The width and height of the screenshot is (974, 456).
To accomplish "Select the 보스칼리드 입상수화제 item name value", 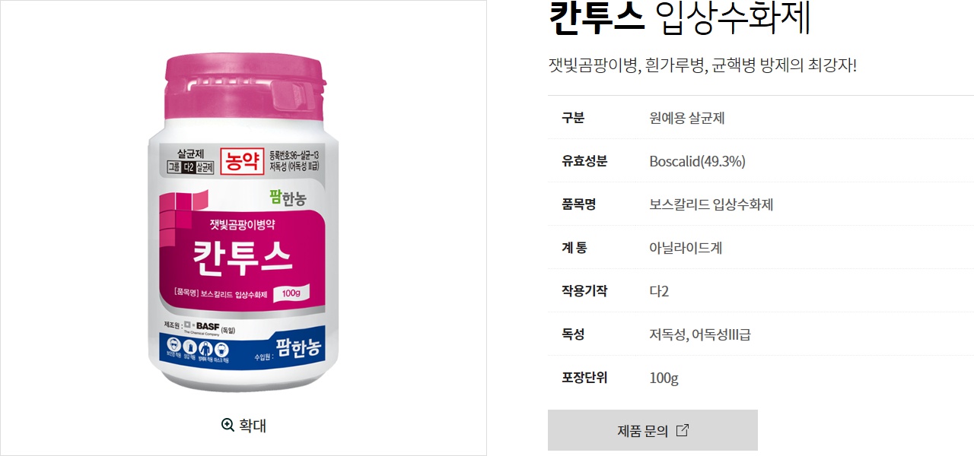I will pos(711,204).
